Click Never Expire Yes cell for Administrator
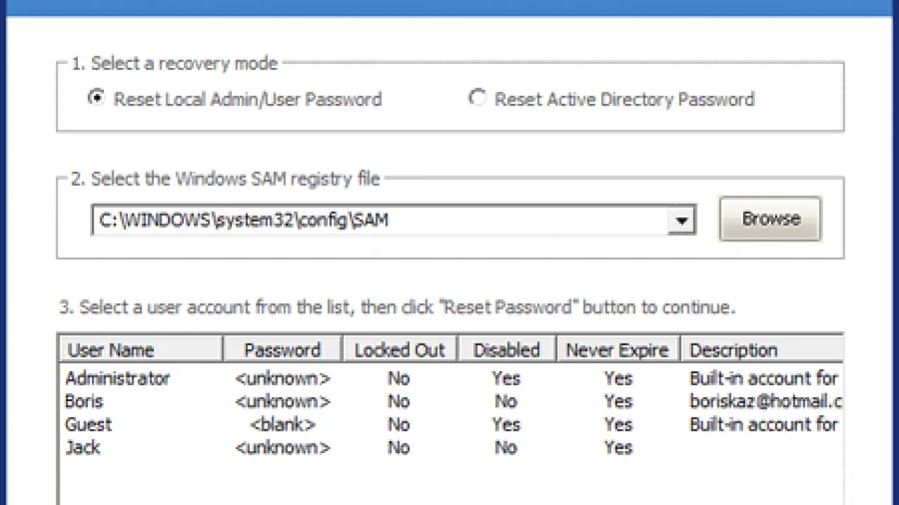 tap(618, 379)
